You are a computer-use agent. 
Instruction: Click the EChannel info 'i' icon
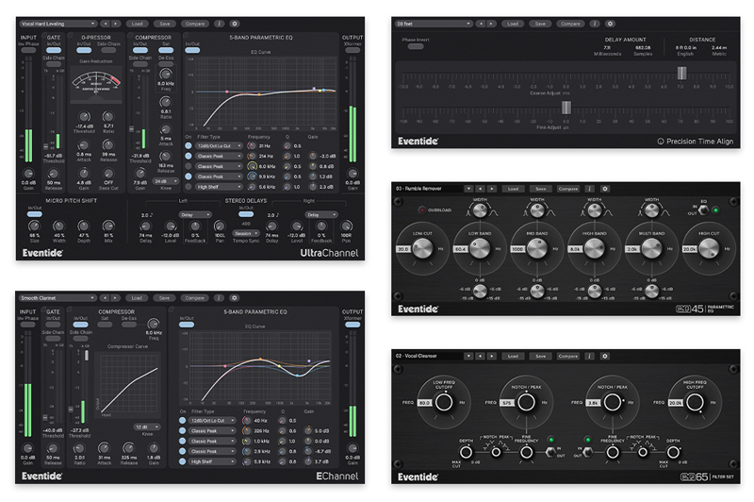(219, 298)
